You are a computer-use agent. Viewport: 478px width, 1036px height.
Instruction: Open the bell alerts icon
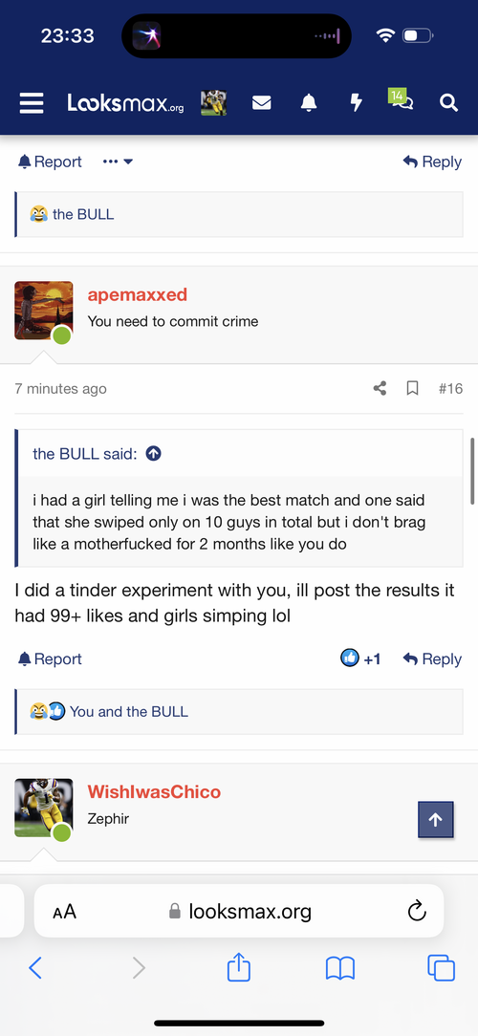tap(309, 103)
